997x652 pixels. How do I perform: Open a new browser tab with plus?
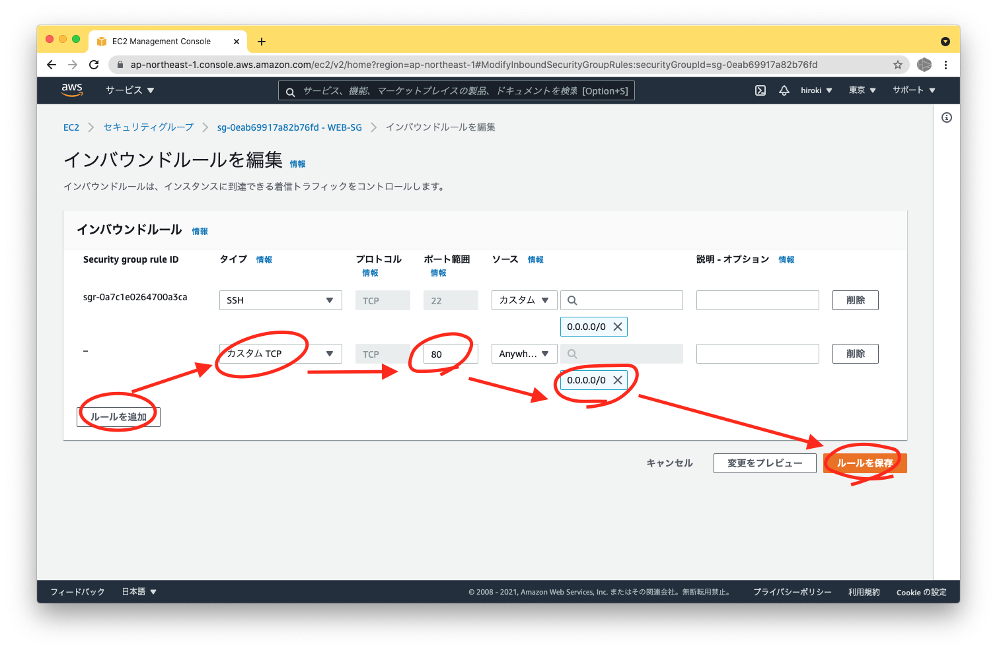[x=262, y=42]
